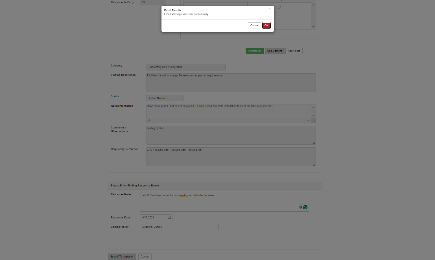Click Cancel in the Email Results dialog
This screenshot has width=435, height=260.
[254, 25]
